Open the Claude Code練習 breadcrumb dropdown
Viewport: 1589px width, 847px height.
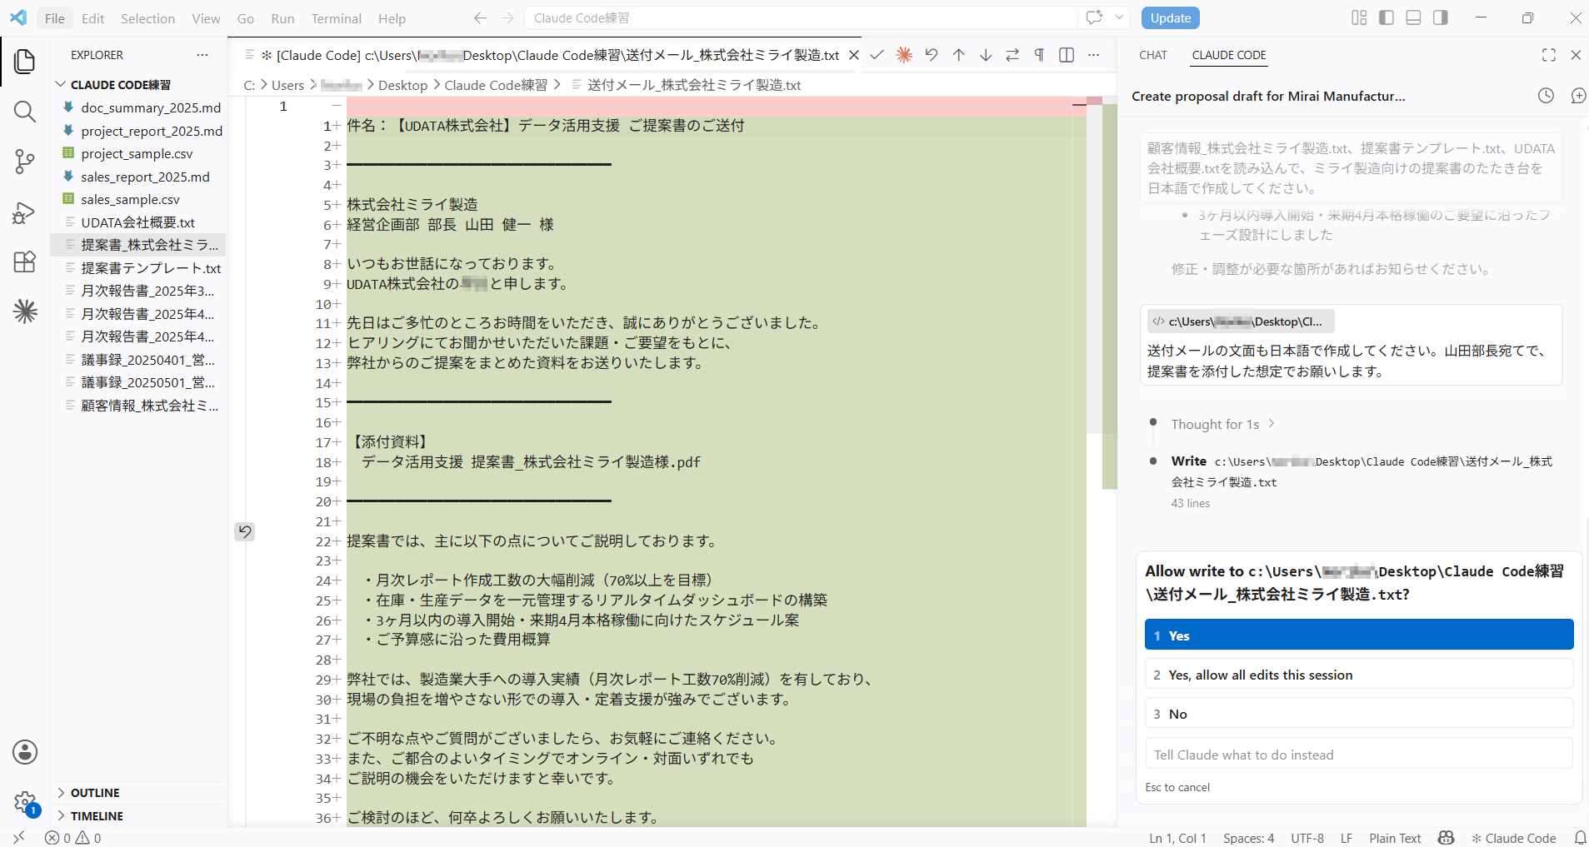496,85
